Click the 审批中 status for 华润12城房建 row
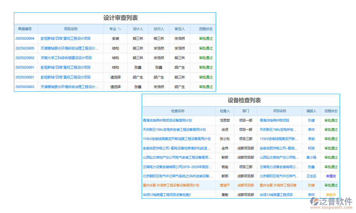356x213 pixels. click(330, 195)
